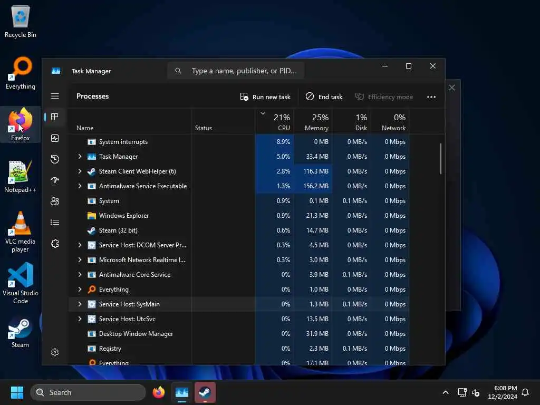Select the Everything desktop shortcut

pyautogui.click(x=21, y=73)
